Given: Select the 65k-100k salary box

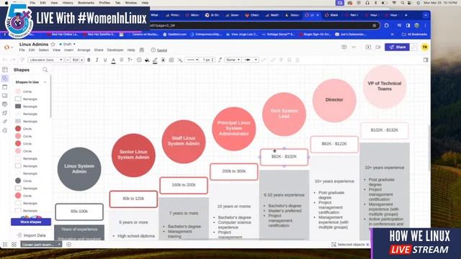Looking at the screenshot, I should (x=79, y=212).
